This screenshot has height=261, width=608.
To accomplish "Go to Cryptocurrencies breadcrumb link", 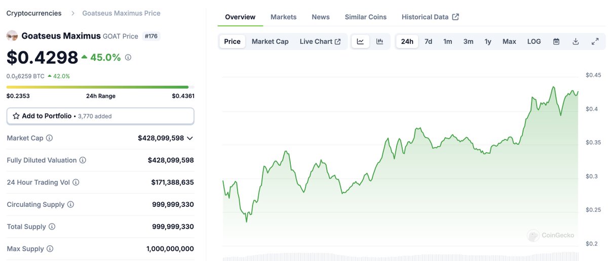I will pyautogui.click(x=34, y=13).
